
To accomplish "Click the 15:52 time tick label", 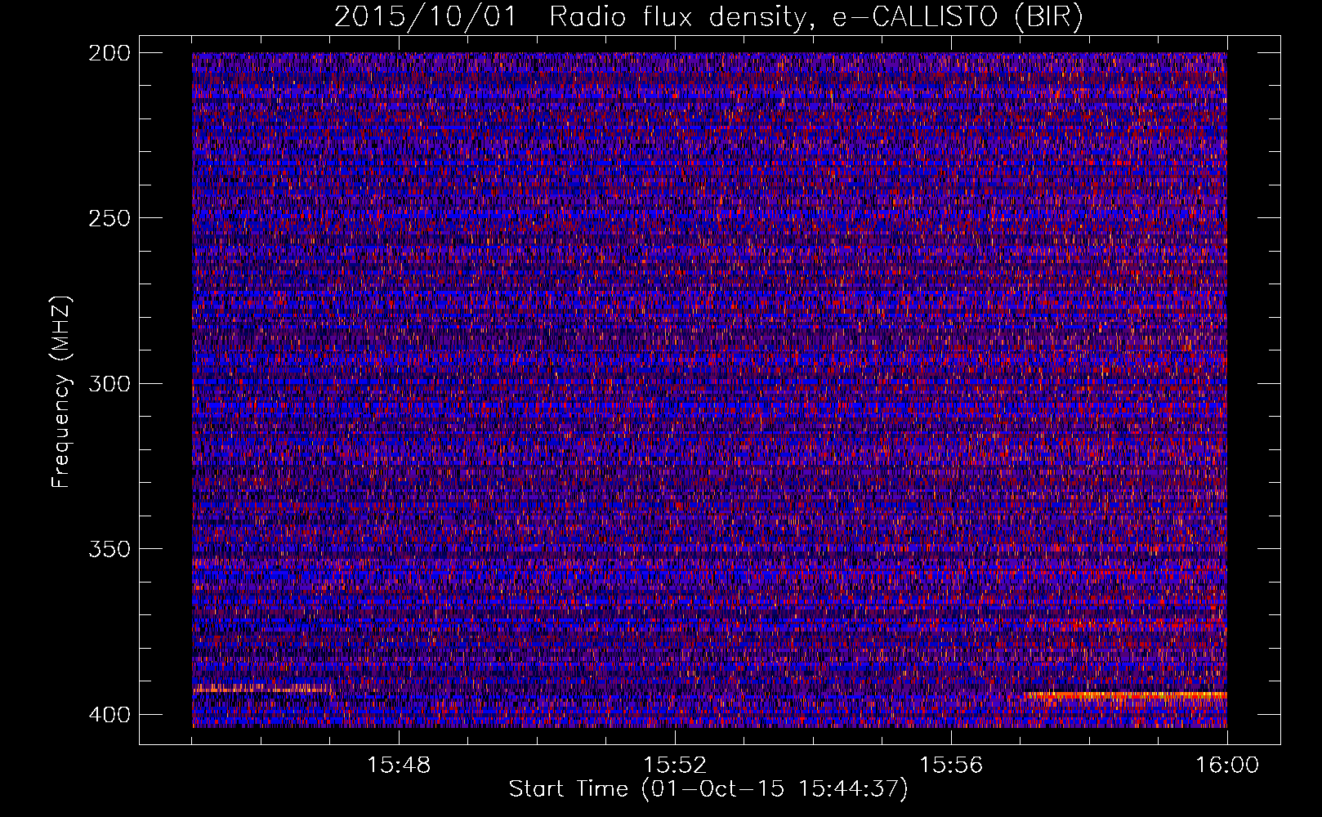I will point(675,766).
